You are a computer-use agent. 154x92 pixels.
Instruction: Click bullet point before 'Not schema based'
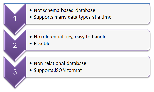31,10
